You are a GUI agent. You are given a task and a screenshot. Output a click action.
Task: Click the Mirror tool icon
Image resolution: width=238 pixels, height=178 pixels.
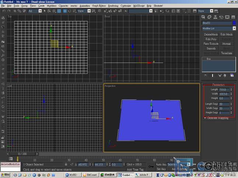click(156, 11)
